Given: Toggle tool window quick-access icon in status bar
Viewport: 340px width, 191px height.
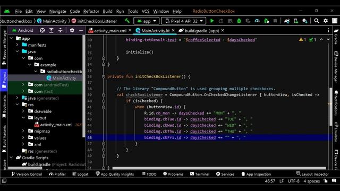Looking at the screenshot, I should [4, 181].
